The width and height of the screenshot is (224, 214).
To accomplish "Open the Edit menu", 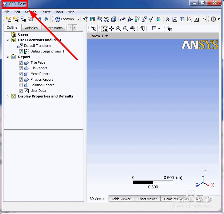I will click(x=17, y=12).
